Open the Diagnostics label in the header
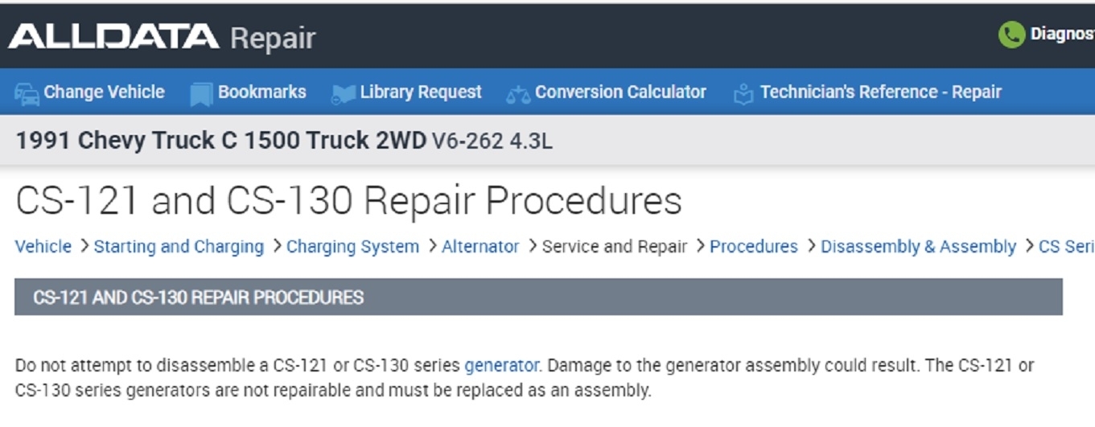 click(x=1062, y=35)
